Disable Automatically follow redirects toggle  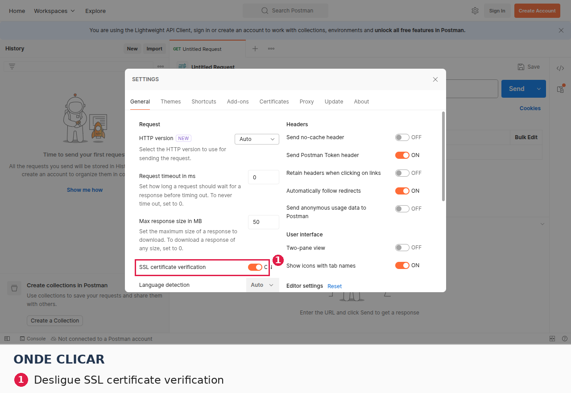click(402, 191)
